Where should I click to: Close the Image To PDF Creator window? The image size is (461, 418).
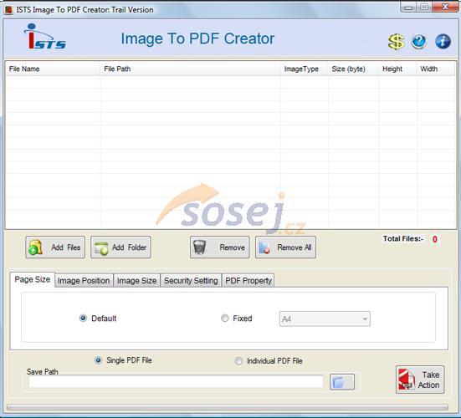pos(445,7)
